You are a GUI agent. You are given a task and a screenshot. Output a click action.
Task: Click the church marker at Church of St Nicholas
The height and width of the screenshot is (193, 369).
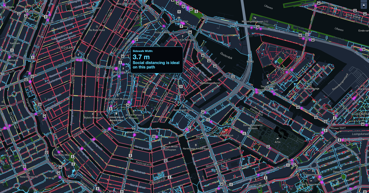[x=183, y=36]
